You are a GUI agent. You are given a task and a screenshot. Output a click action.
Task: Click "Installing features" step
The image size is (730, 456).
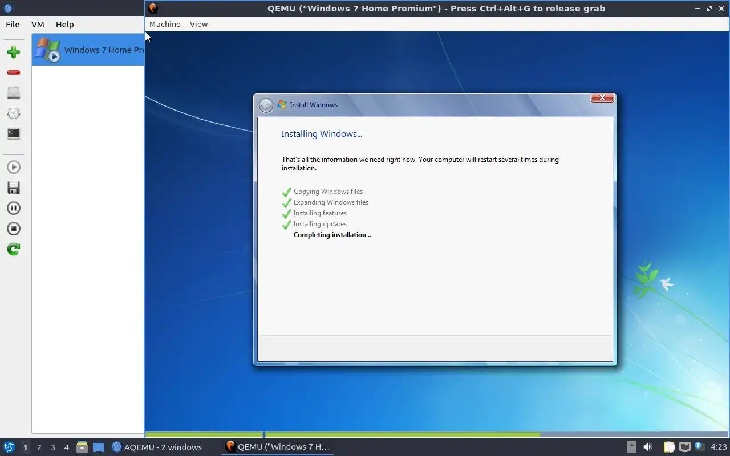(320, 213)
